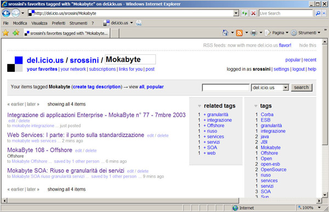The image size is (329, 212).
Task: Click into the del.icio.us search text field
Action: click(225, 88)
